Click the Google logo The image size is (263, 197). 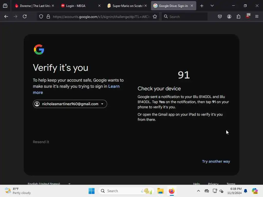pos(39,50)
